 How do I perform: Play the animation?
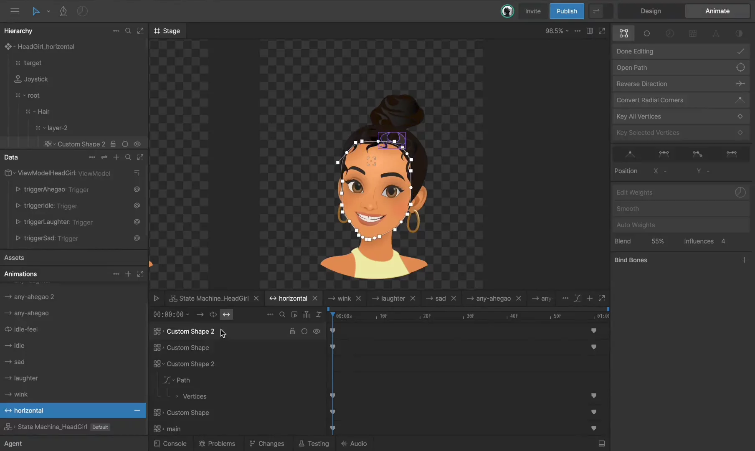(x=156, y=298)
